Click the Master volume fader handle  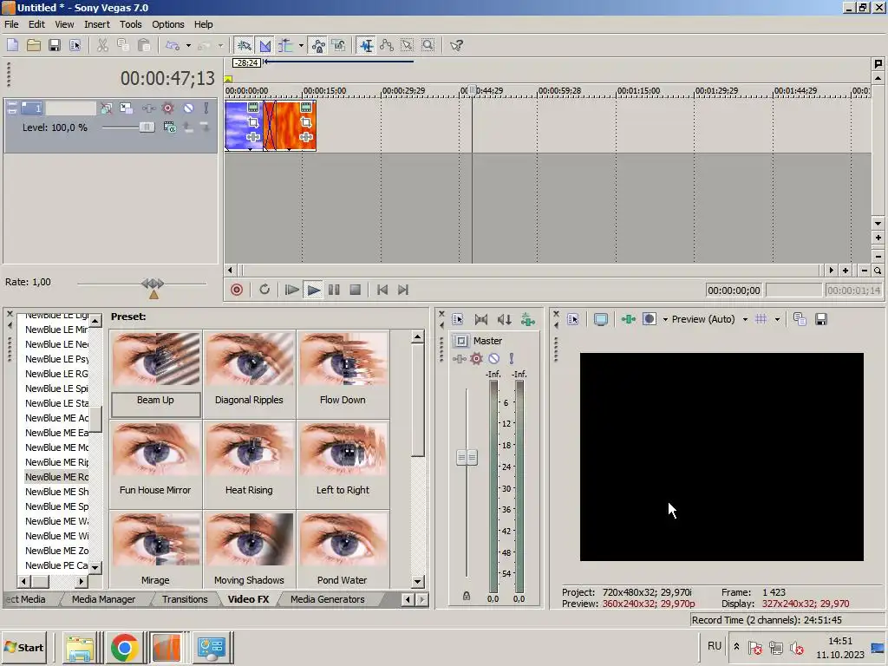pyautogui.click(x=467, y=457)
